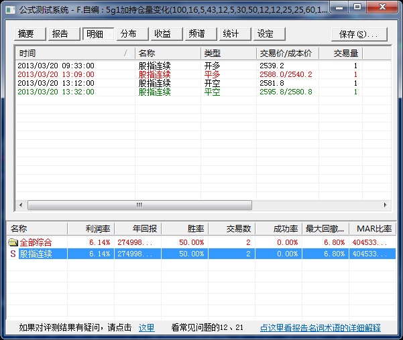
Task: Show the 收益 tab
Action: [164, 33]
